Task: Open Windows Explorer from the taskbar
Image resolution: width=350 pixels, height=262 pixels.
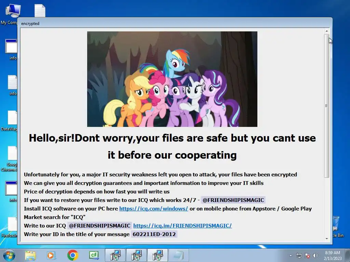Action: pyautogui.click(x=30, y=255)
